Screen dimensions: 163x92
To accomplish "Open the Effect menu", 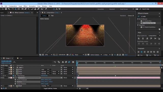I will coord(25,6).
